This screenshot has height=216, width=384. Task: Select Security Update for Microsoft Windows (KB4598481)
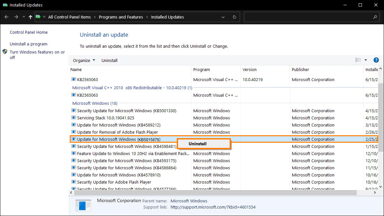[x=224, y=147]
